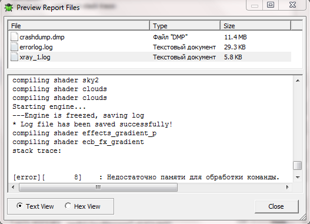Click the resize grip in window corner
Screen dimensions: 310x224
pos(303,218)
